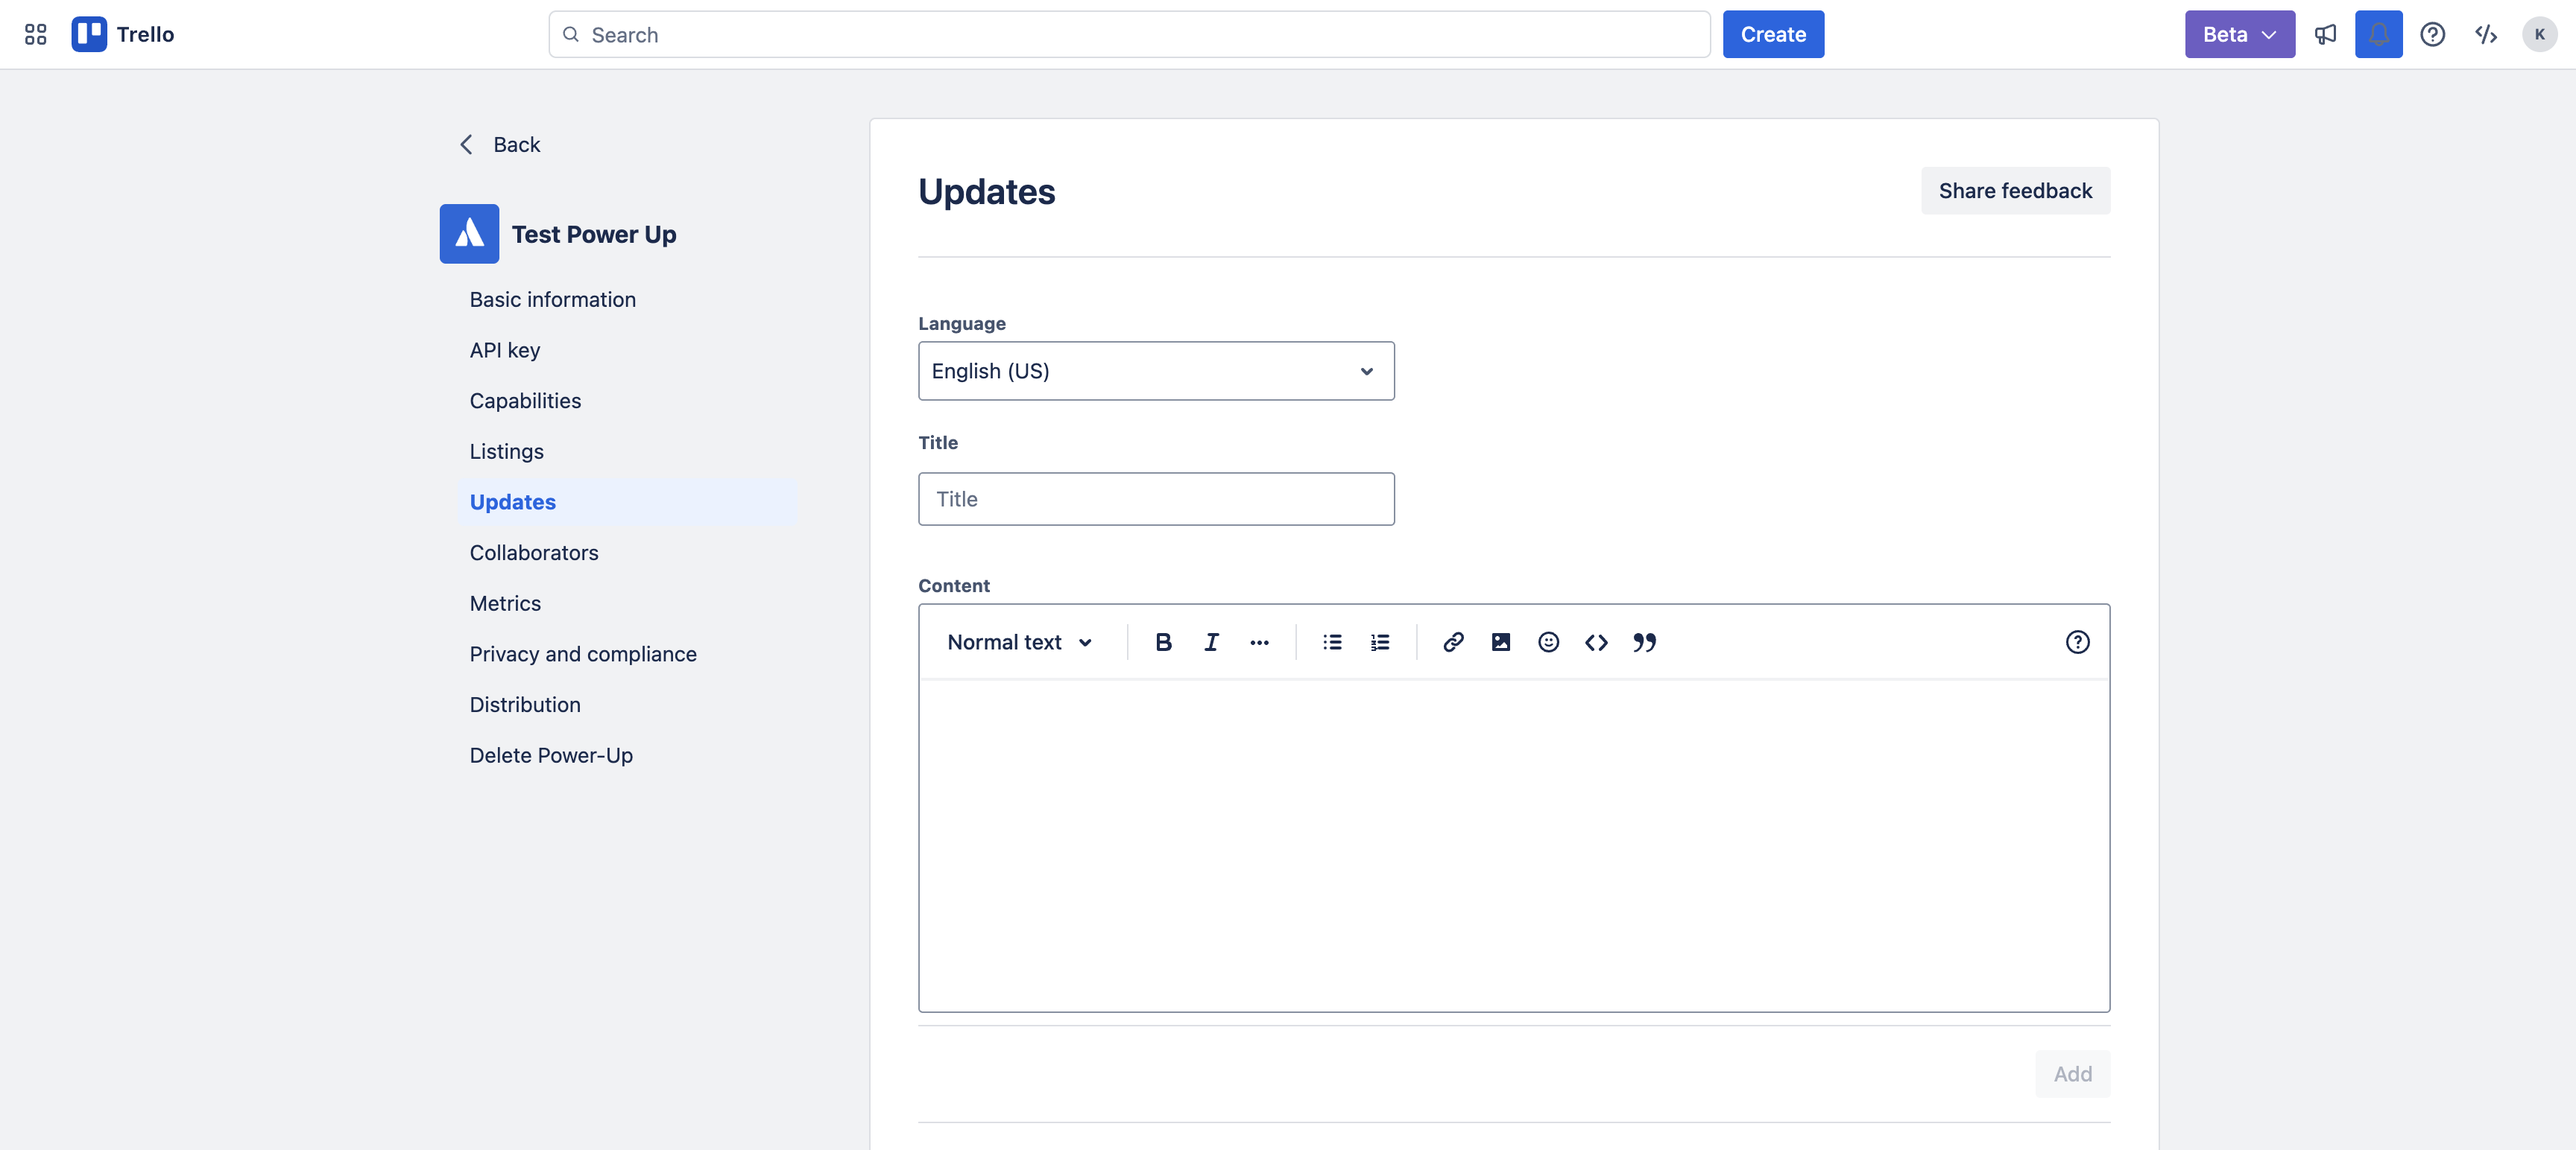
Task: Click the search magnifier icon
Action: tap(571, 34)
